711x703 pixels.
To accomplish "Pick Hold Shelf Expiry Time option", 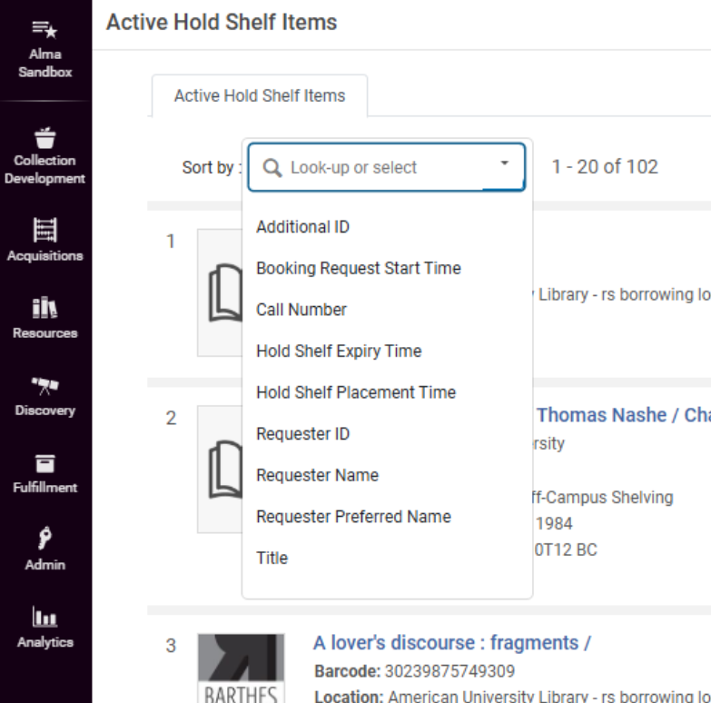I will click(339, 351).
